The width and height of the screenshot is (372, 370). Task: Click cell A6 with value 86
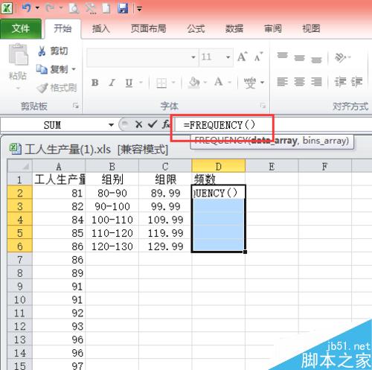pos(59,246)
